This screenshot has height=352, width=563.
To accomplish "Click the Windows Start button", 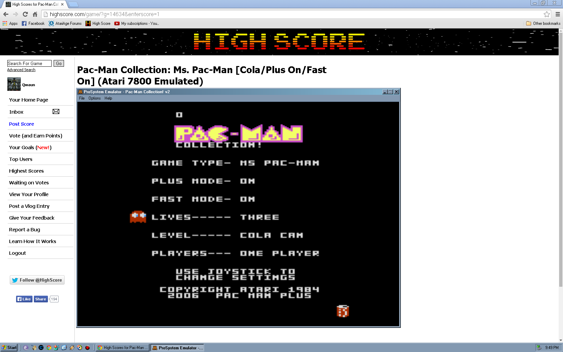I will [9, 348].
